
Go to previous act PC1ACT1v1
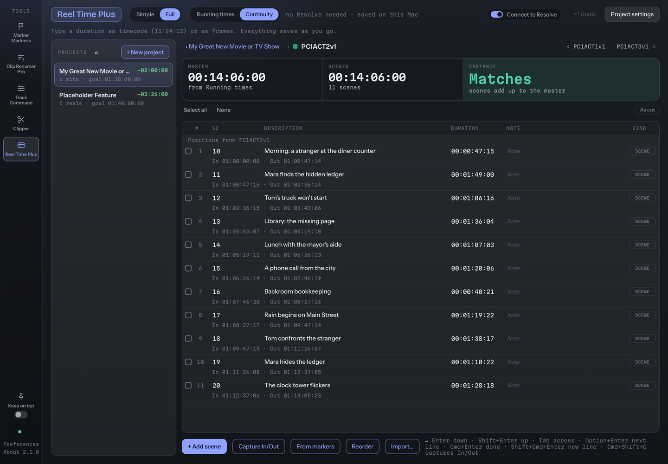(586, 46)
